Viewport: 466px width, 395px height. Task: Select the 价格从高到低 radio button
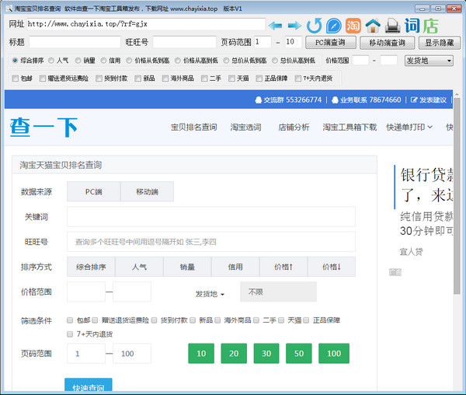(x=178, y=61)
